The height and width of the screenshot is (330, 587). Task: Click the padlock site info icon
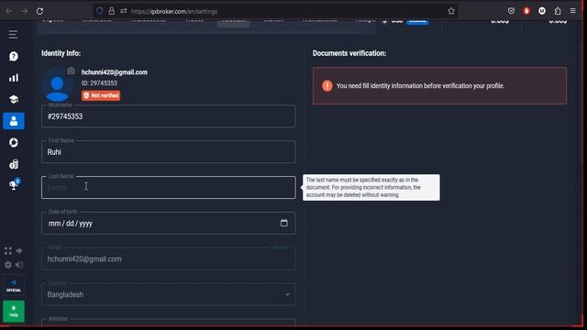pos(112,11)
